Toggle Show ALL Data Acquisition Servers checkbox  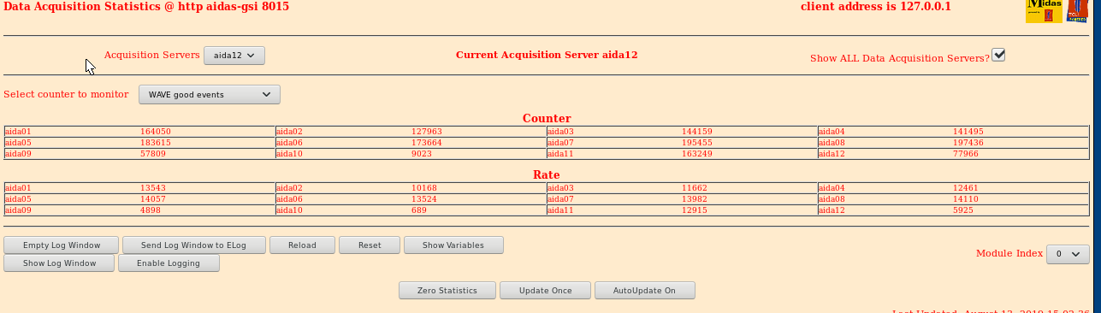998,55
